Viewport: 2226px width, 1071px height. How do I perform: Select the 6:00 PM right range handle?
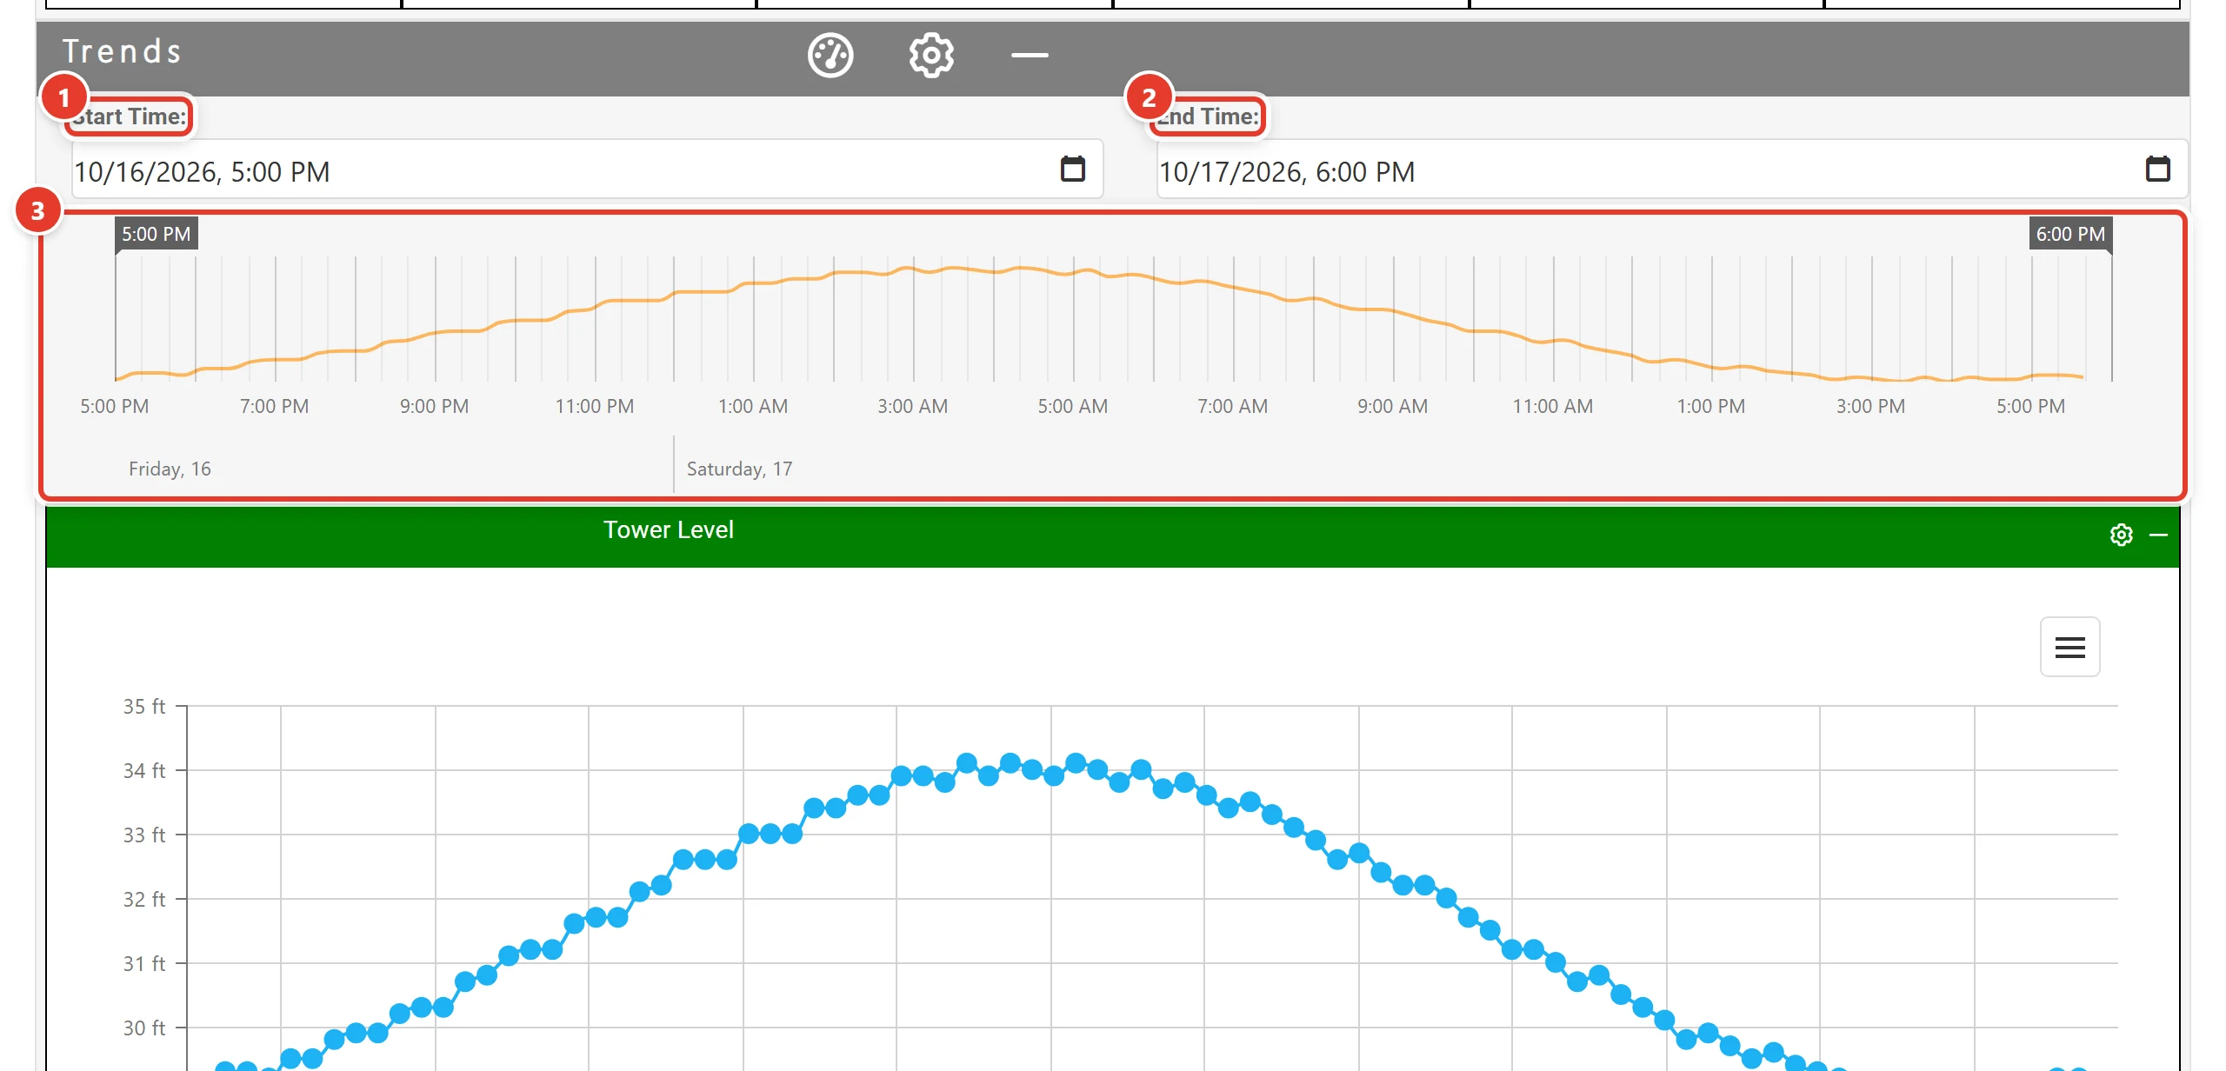[x=2070, y=234]
